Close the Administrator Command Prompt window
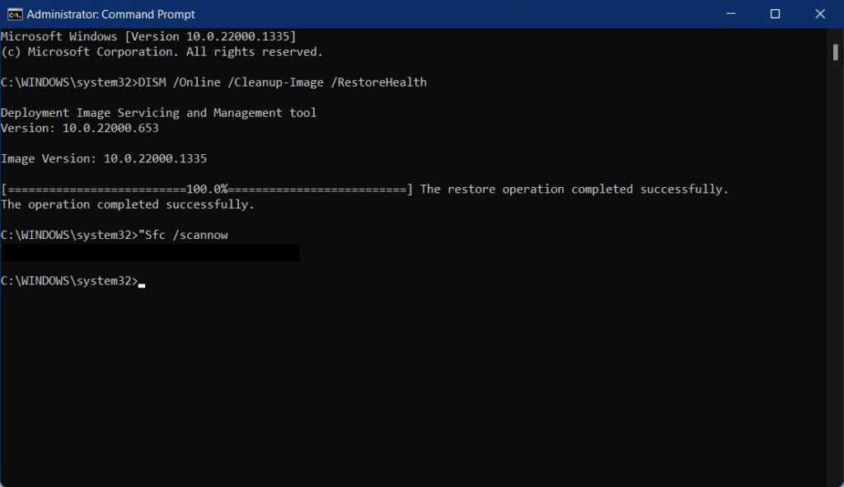This screenshot has width=844, height=487. coord(819,14)
